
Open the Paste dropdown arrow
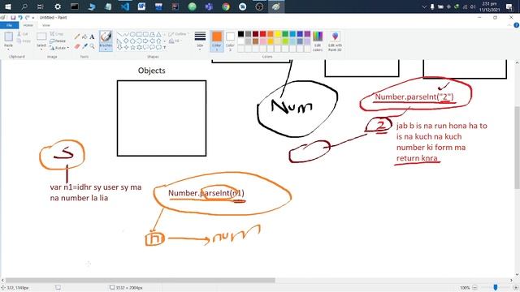(x=8, y=49)
